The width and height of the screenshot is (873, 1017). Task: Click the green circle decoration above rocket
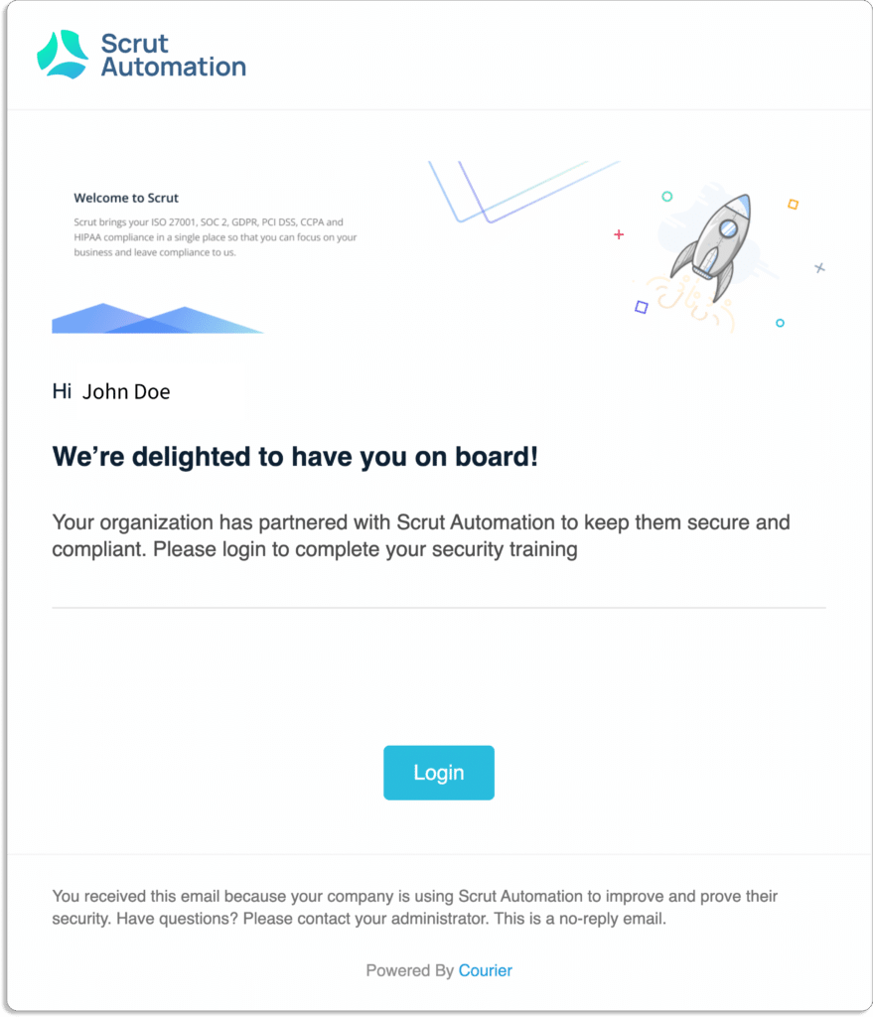point(666,197)
